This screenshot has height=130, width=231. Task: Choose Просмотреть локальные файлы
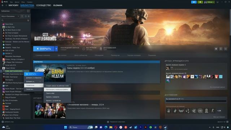point(57,90)
